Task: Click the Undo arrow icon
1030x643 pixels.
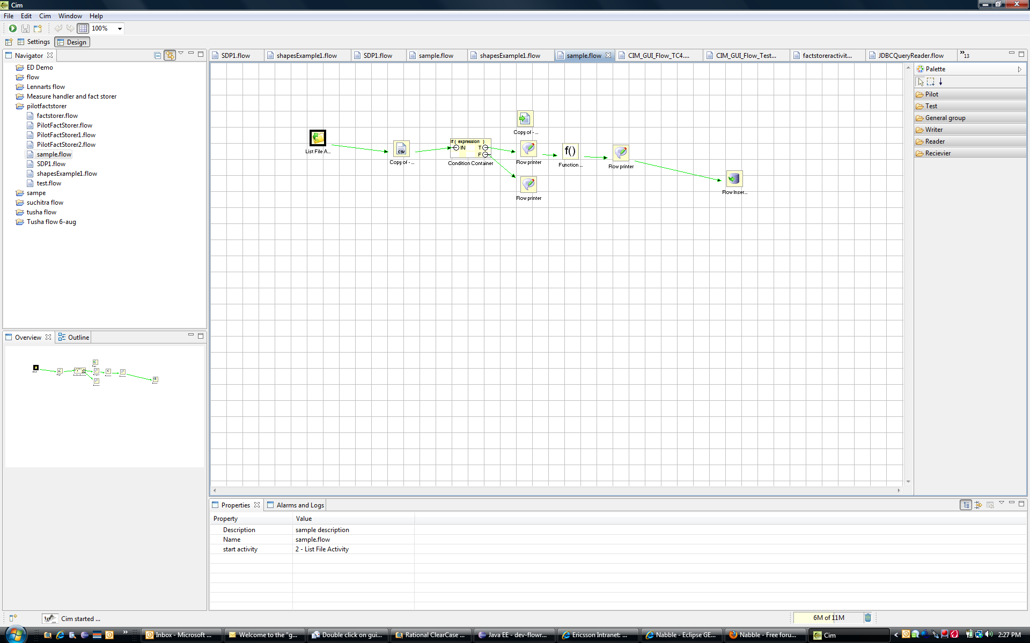Action: (x=58, y=28)
